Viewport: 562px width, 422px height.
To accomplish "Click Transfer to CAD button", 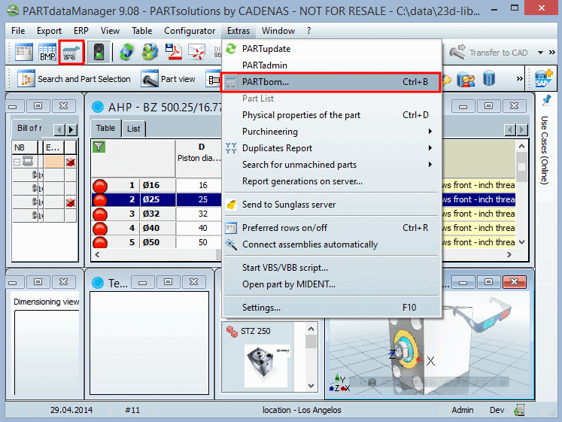I will coord(488,53).
